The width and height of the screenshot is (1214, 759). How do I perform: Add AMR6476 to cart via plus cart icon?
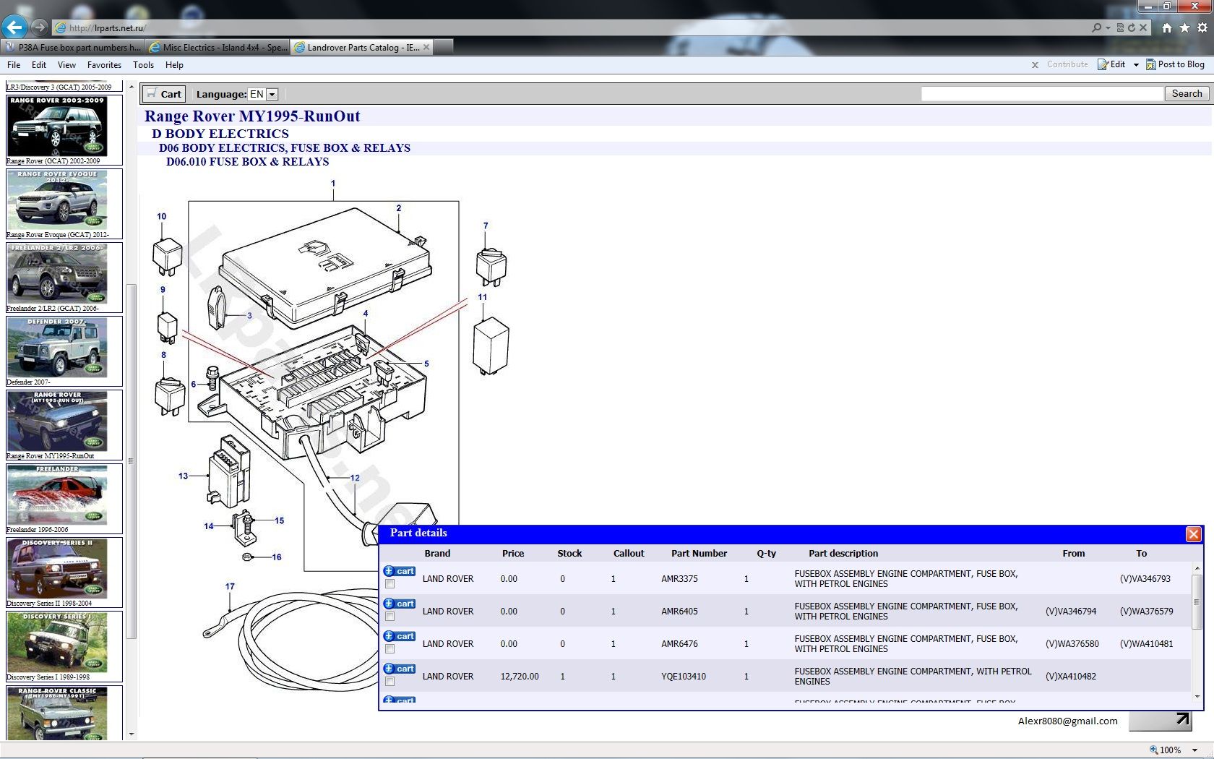click(399, 636)
